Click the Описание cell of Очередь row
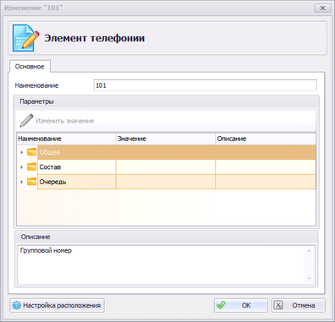Screen dimensions: 335x322 (x=266, y=182)
